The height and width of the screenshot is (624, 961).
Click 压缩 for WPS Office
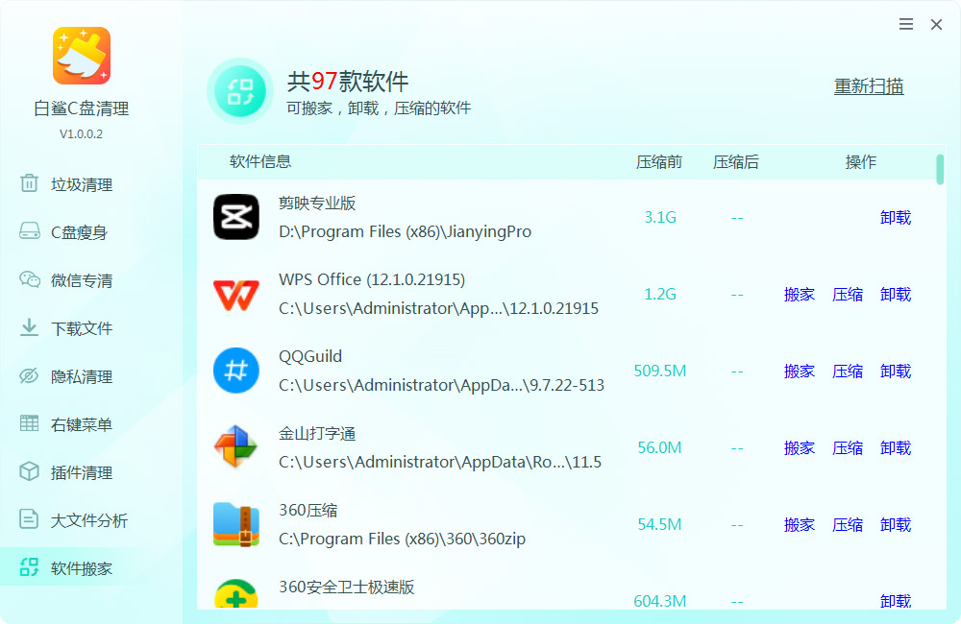(x=848, y=295)
